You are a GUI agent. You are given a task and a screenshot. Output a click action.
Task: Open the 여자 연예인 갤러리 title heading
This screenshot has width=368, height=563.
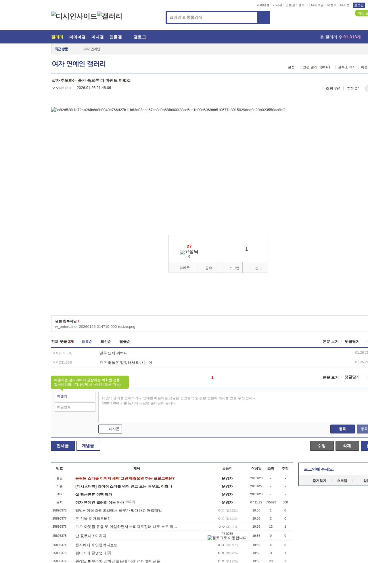tap(79, 64)
